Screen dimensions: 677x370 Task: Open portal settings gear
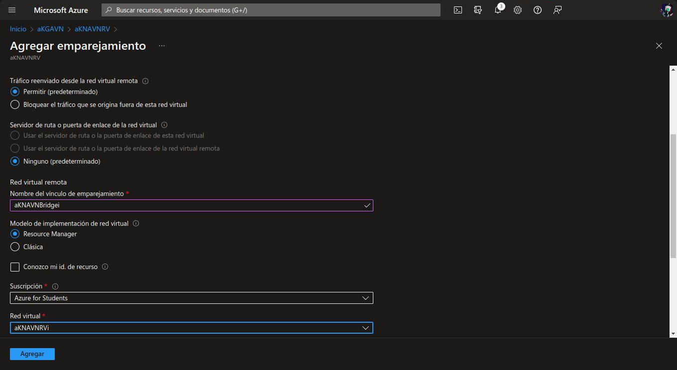pyautogui.click(x=518, y=10)
